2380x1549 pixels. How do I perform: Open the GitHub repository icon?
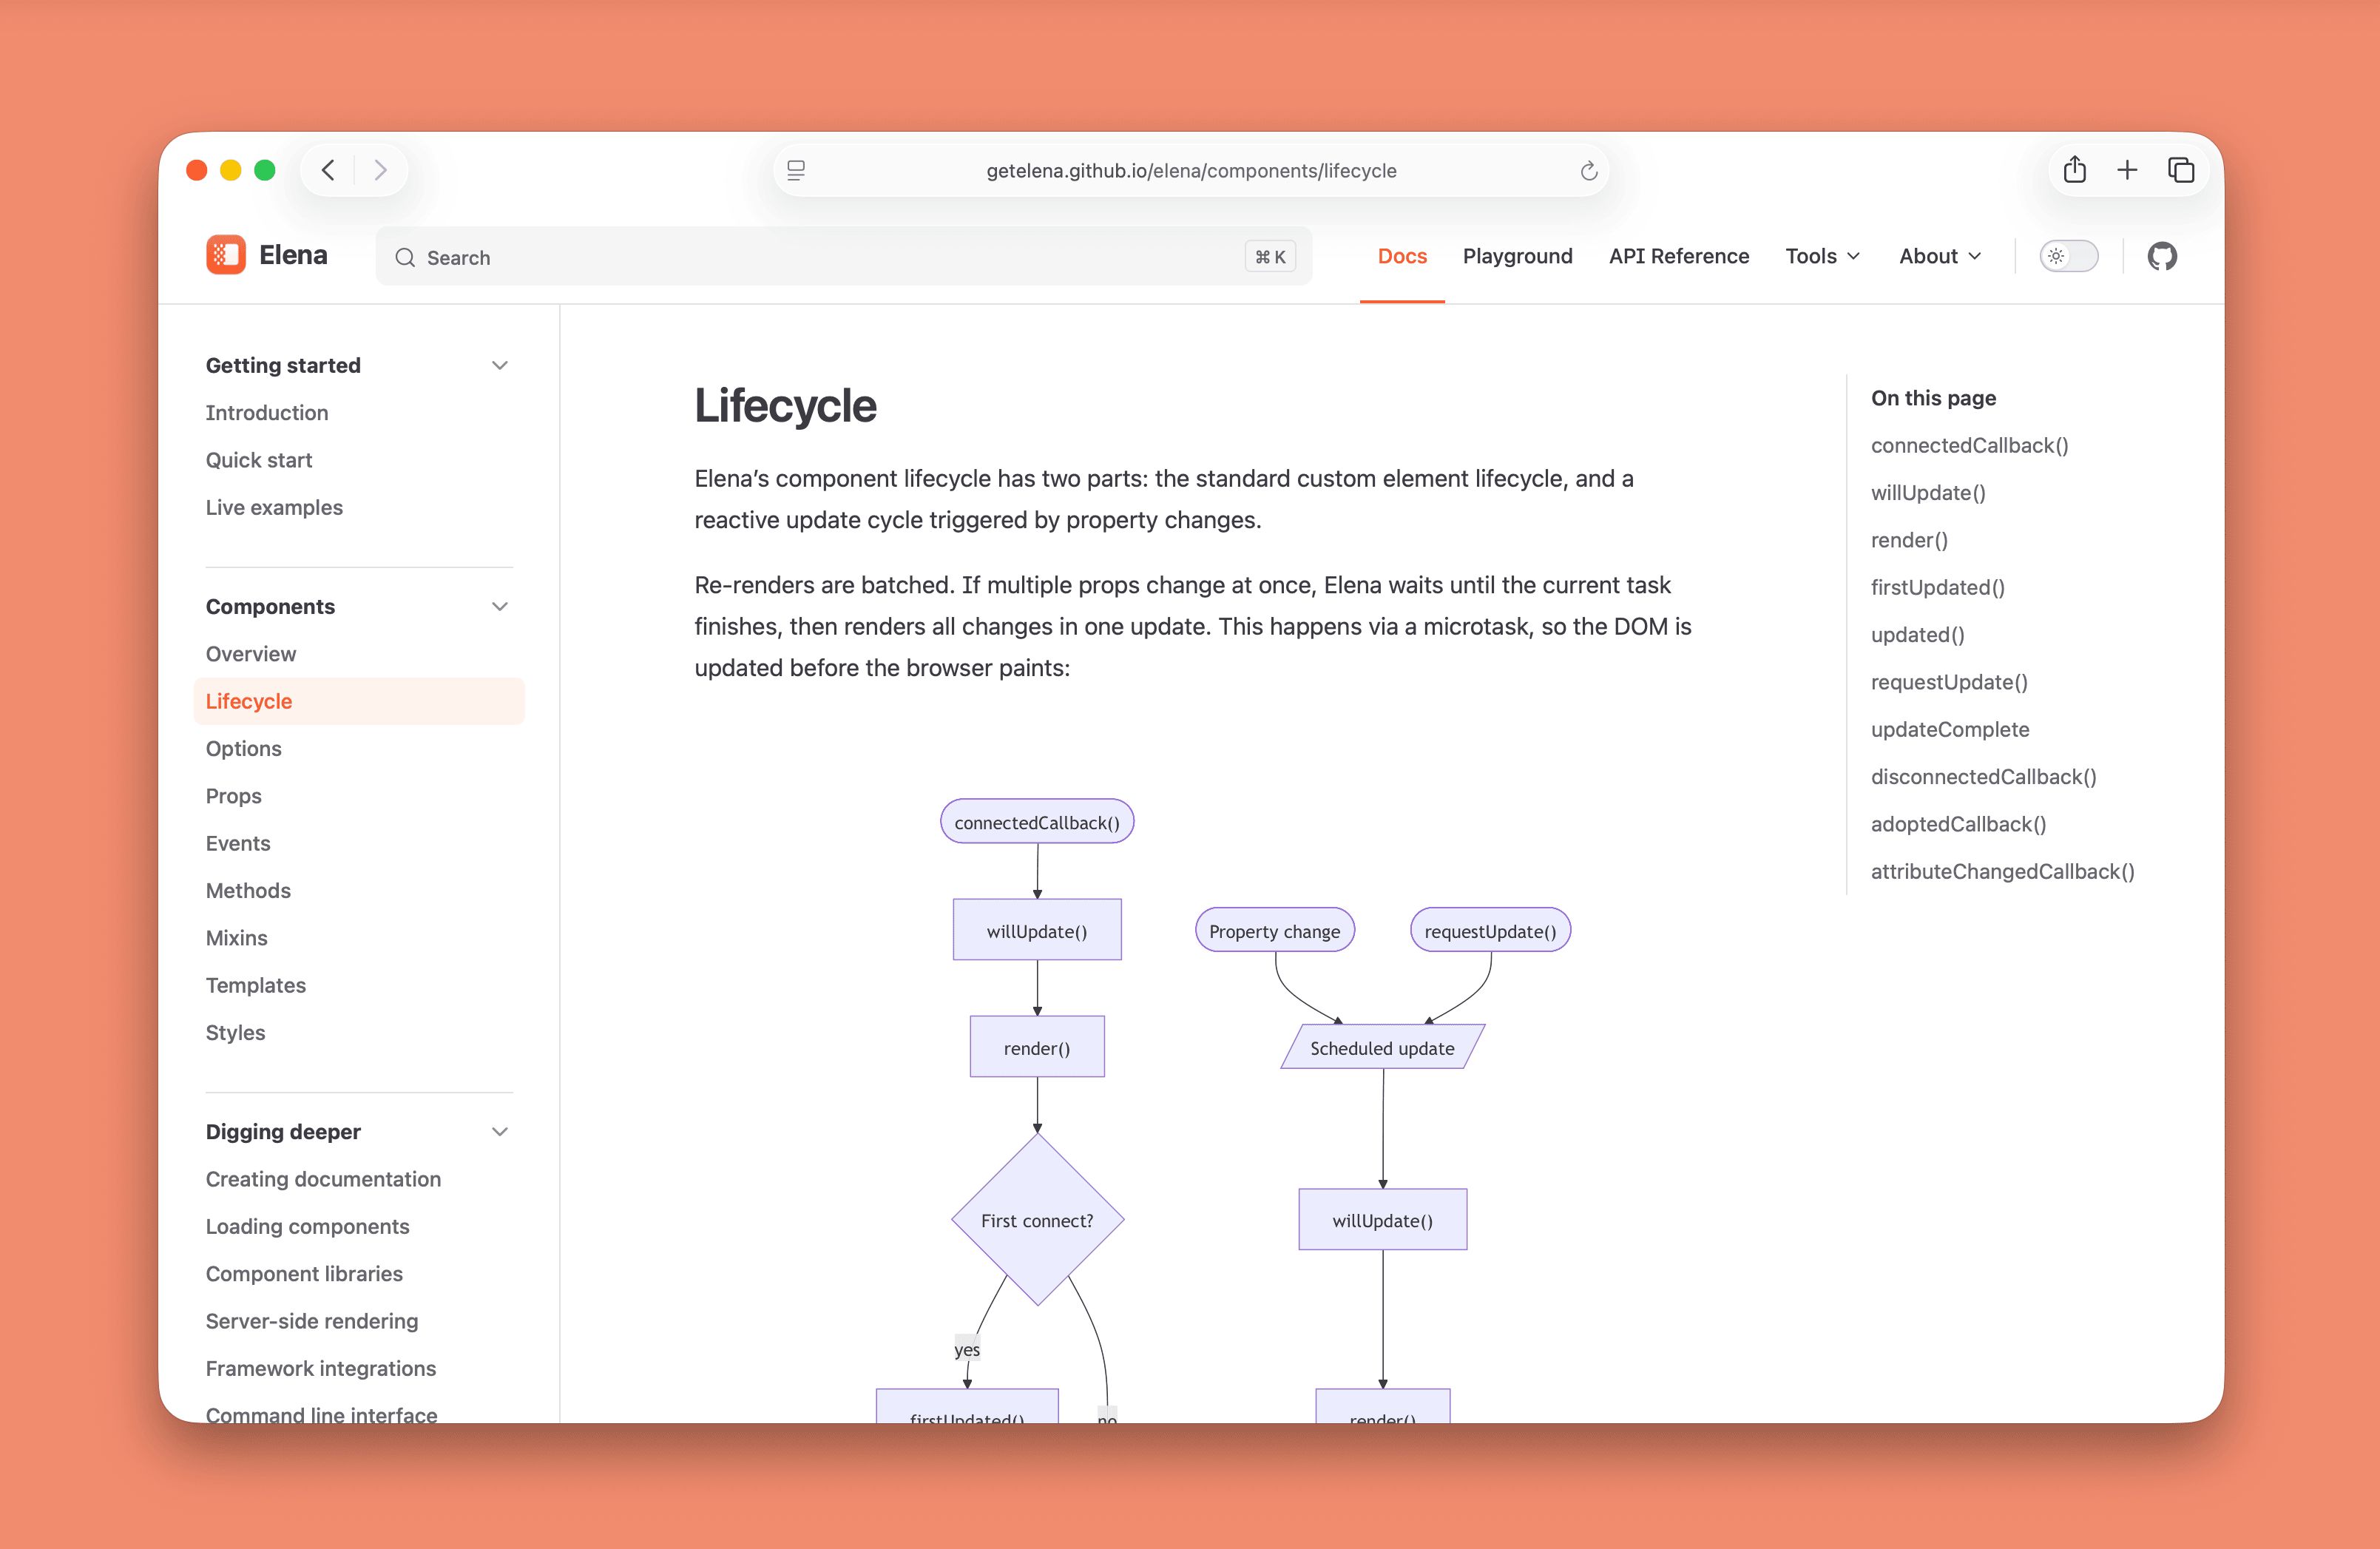pyautogui.click(x=2162, y=256)
